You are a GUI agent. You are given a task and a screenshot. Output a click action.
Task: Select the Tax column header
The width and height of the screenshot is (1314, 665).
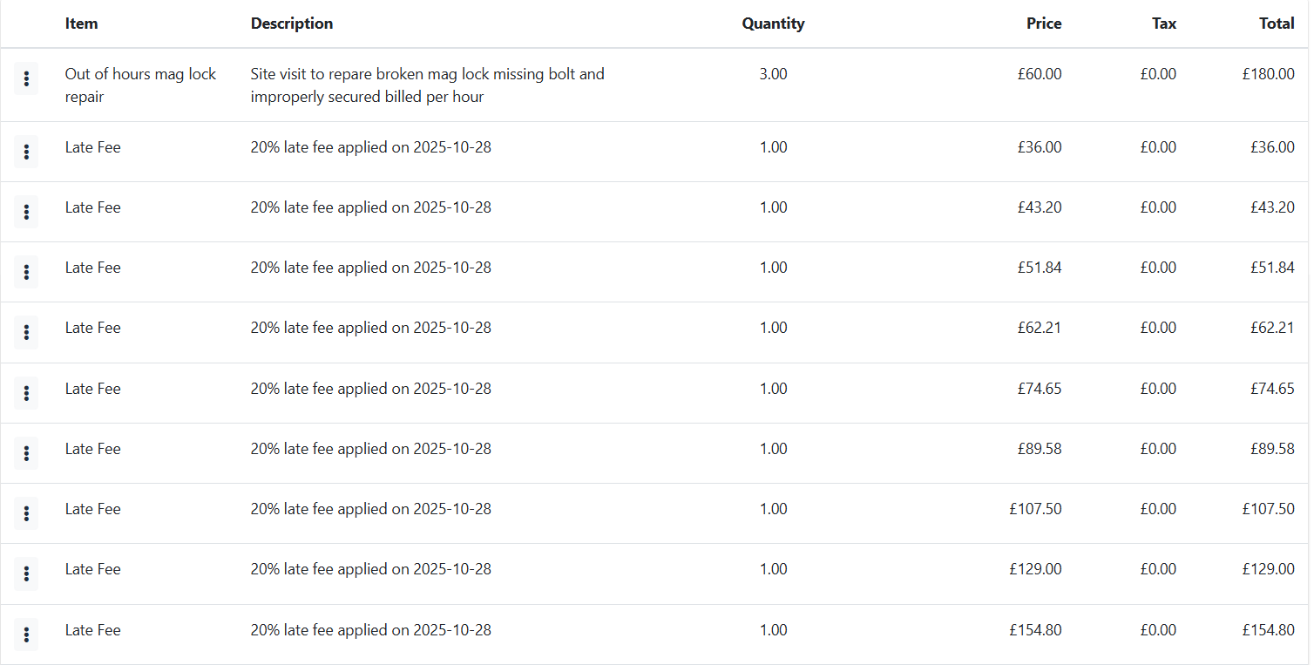(1164, 24)
